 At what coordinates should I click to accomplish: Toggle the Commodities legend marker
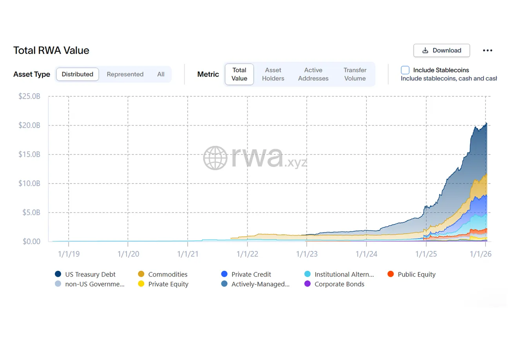(141, 274)
